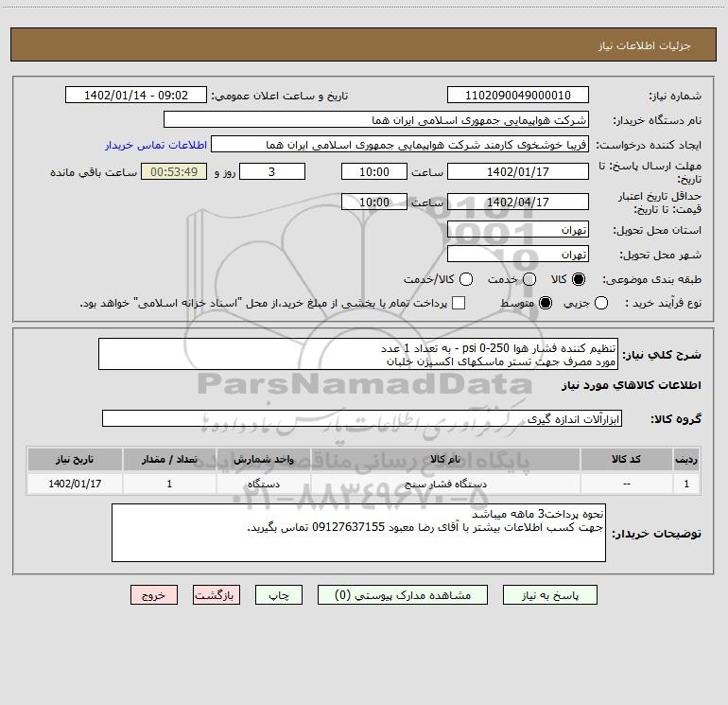Screen dimensions: 728x705
Task: Click the buyer notes text area
Action: (x=358, y=533)
